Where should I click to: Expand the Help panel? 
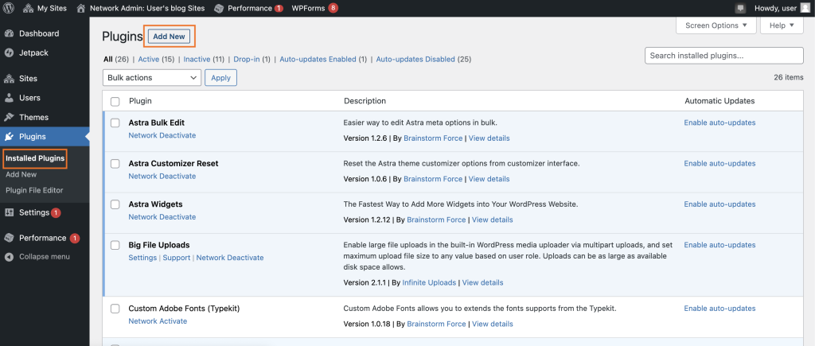[782, 25]
